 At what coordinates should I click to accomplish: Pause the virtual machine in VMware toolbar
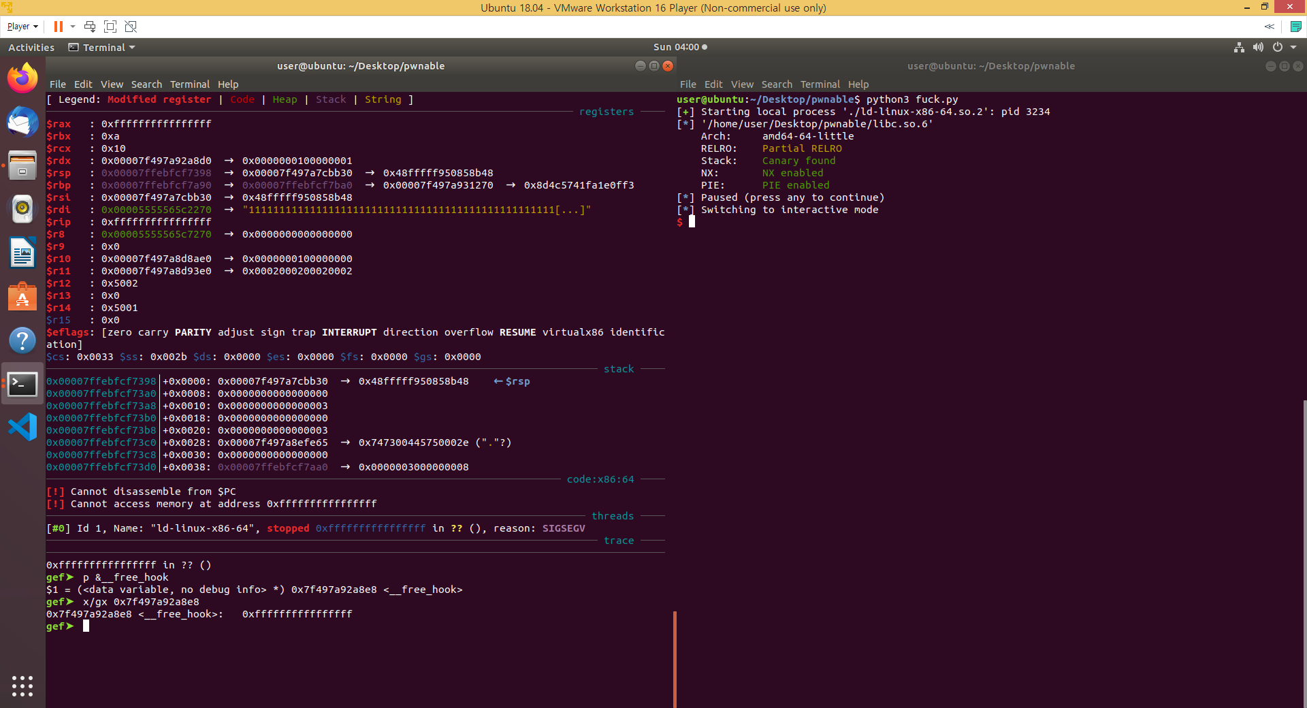[59, 27]
